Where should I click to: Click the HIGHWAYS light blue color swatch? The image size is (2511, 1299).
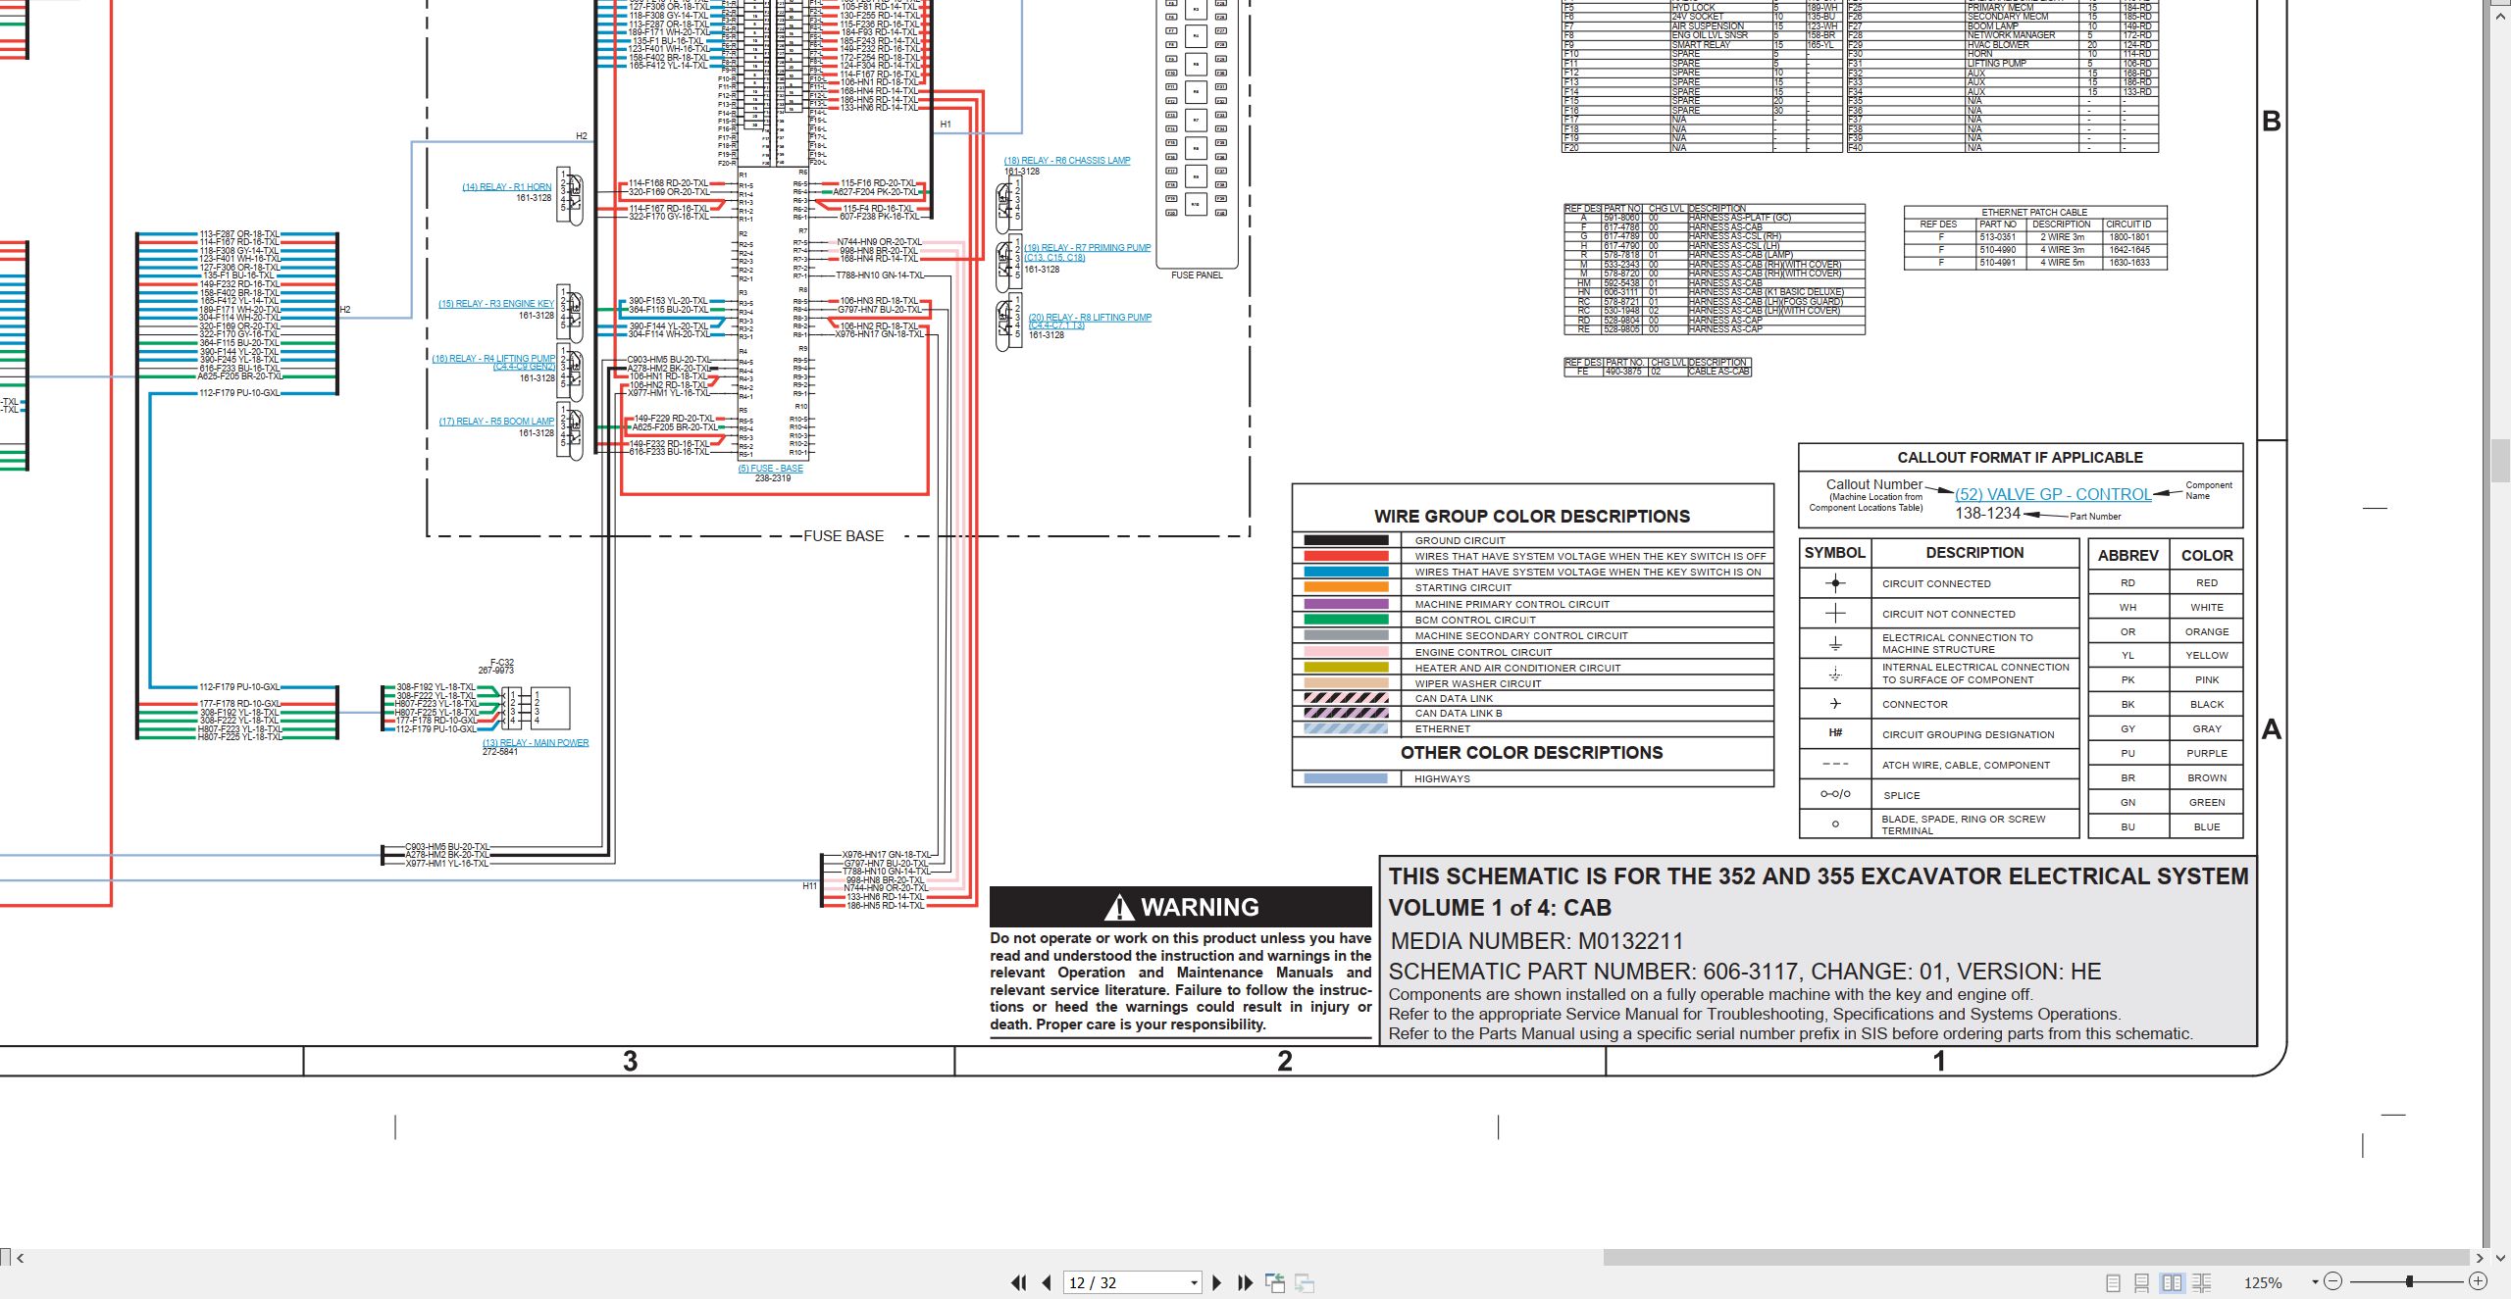pos(1346,778)
